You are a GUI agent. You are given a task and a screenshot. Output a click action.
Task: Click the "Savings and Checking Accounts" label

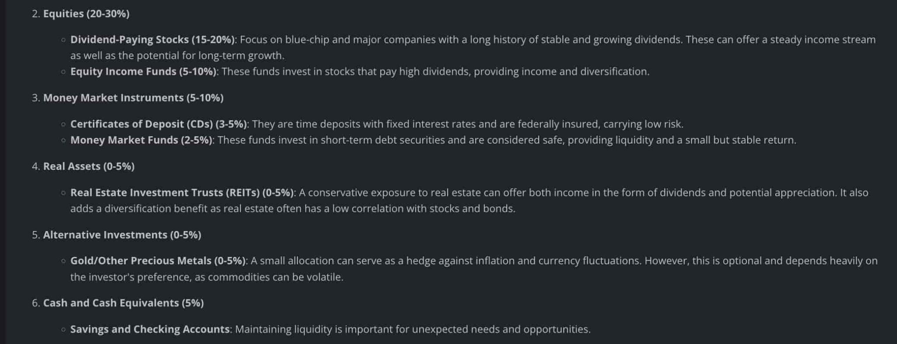click(x=150, y=330)
